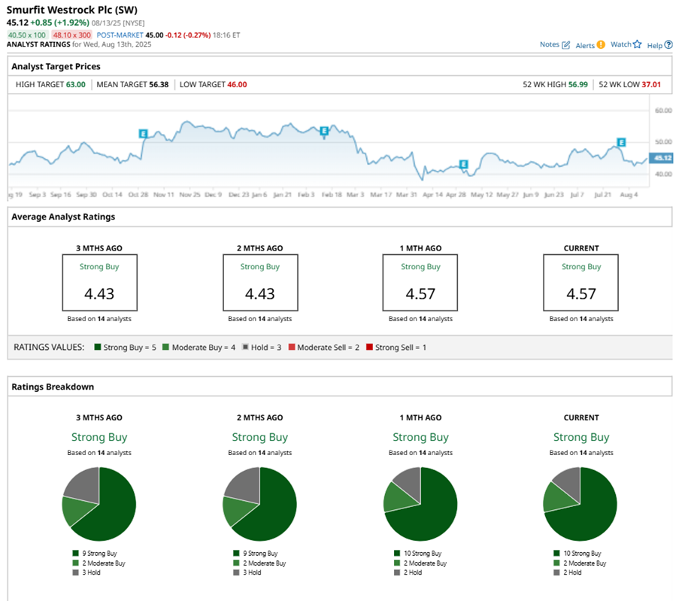Click 9 Strong Buy under 3 MTHS AGO pie
This screenshot has height=601, width=679.
tap(99, 554)
